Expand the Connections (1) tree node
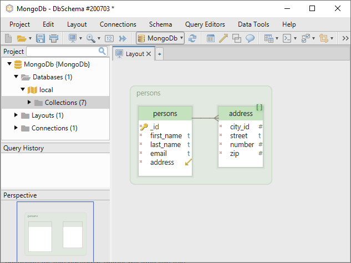This screenshot has height=263, width=351. point(16,128)
